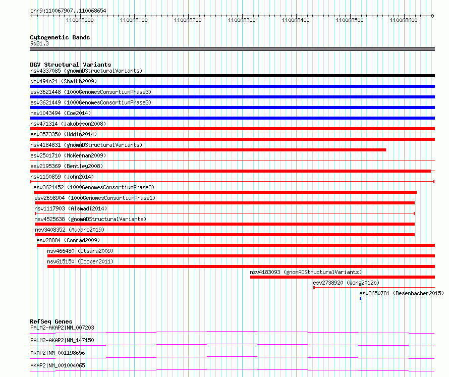Screen dimensions: 449x377
Task: Click ruler tick label 110068100
Action: [x=134, y=20]
